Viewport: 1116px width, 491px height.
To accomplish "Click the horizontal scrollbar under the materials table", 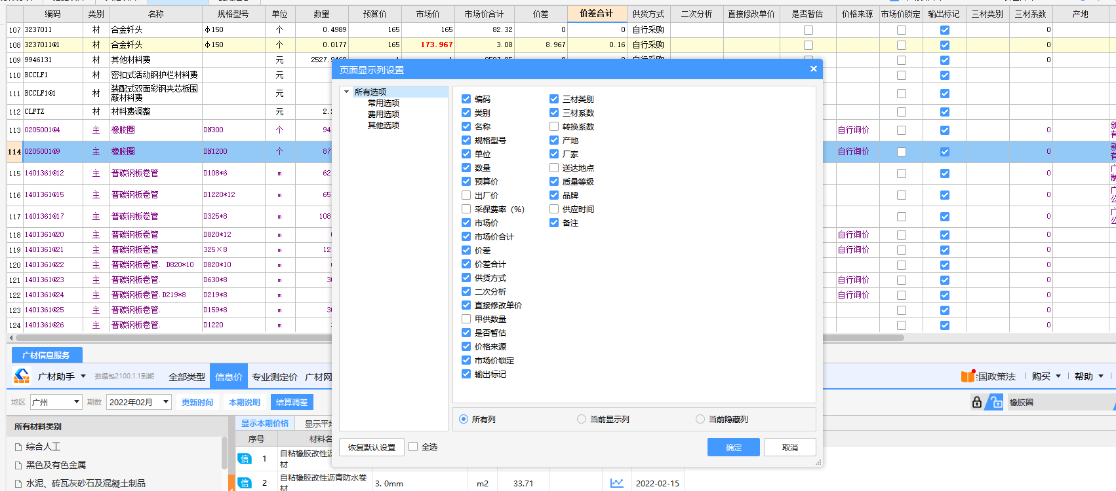I will tap(459, 338).
